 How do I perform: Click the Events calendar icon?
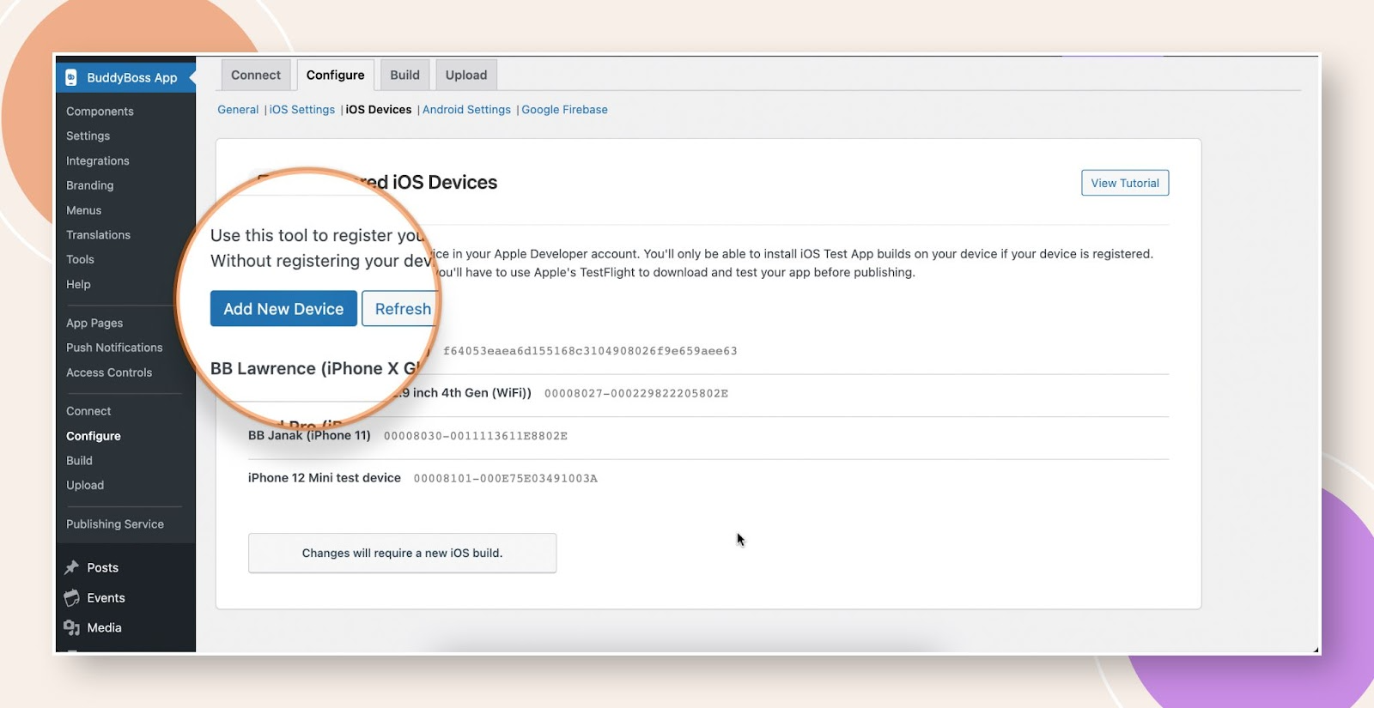(x=72, y=597)
